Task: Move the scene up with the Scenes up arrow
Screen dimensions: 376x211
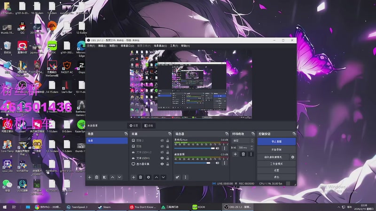Action: pyautogui.click(x=112, y=177)
